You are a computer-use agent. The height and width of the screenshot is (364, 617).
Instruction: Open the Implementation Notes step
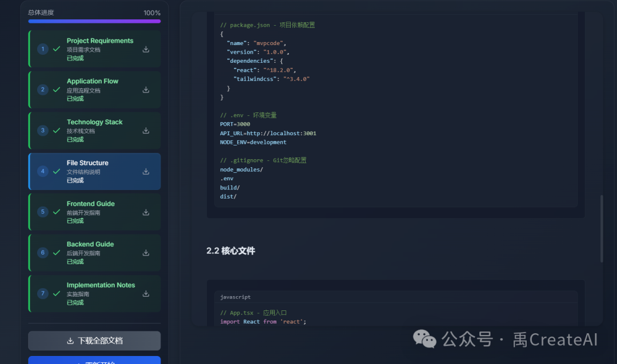coord(94,294)
